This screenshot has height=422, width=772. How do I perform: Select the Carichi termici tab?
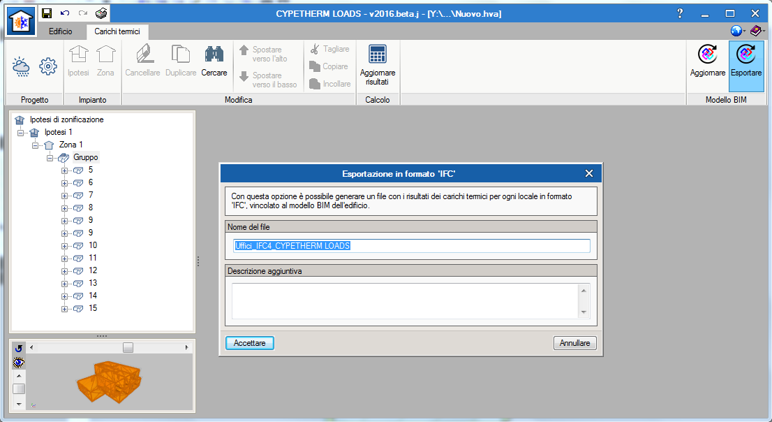tap(117, 31)
